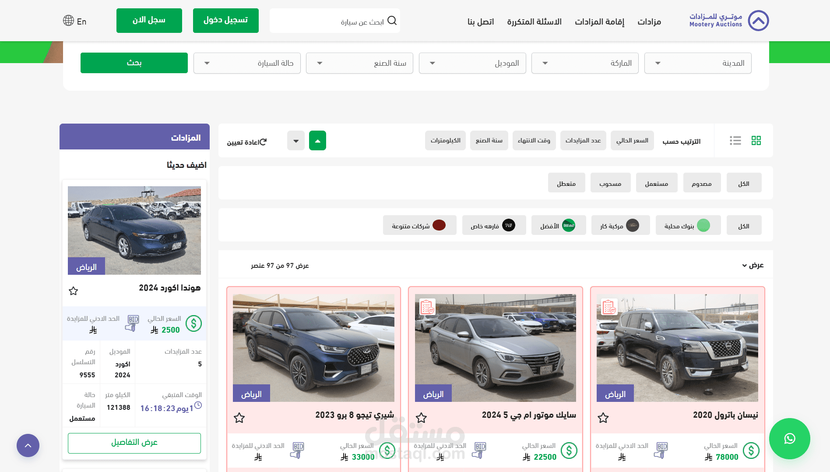Click the BID icon on Honda Accord card
The width and height of the screenshot is (830, 472).
[132, 323]
